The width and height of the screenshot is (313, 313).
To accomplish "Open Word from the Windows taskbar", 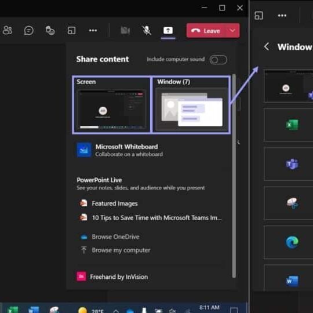I will coord(34,310).
